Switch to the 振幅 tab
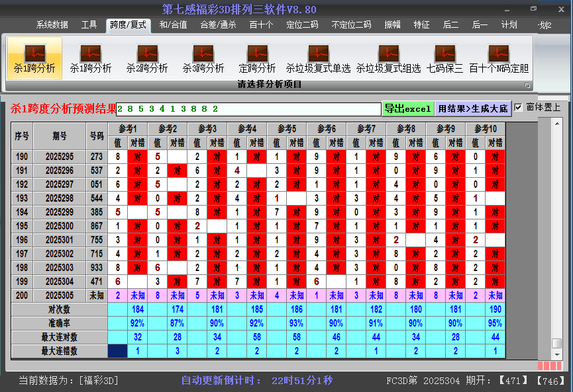 tap(393, 25)
